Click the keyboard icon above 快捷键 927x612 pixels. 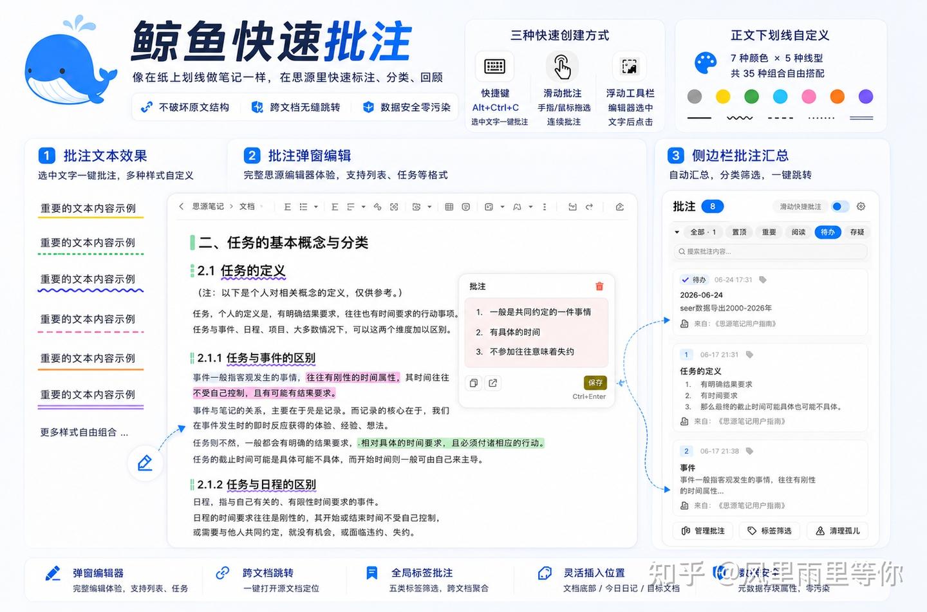coord(494,66)
